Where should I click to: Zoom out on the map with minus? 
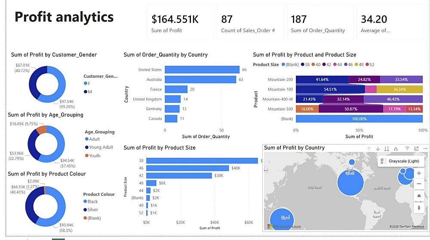pos(419,184)
